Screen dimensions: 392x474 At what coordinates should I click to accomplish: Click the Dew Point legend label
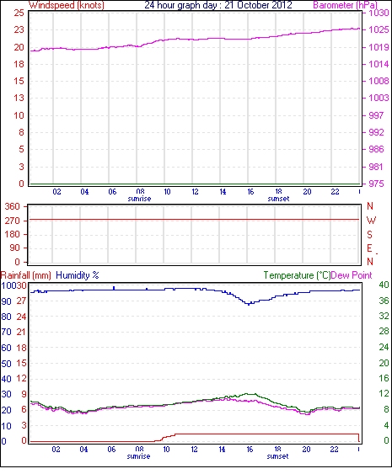pyautogui.click(x=352, y=275)
